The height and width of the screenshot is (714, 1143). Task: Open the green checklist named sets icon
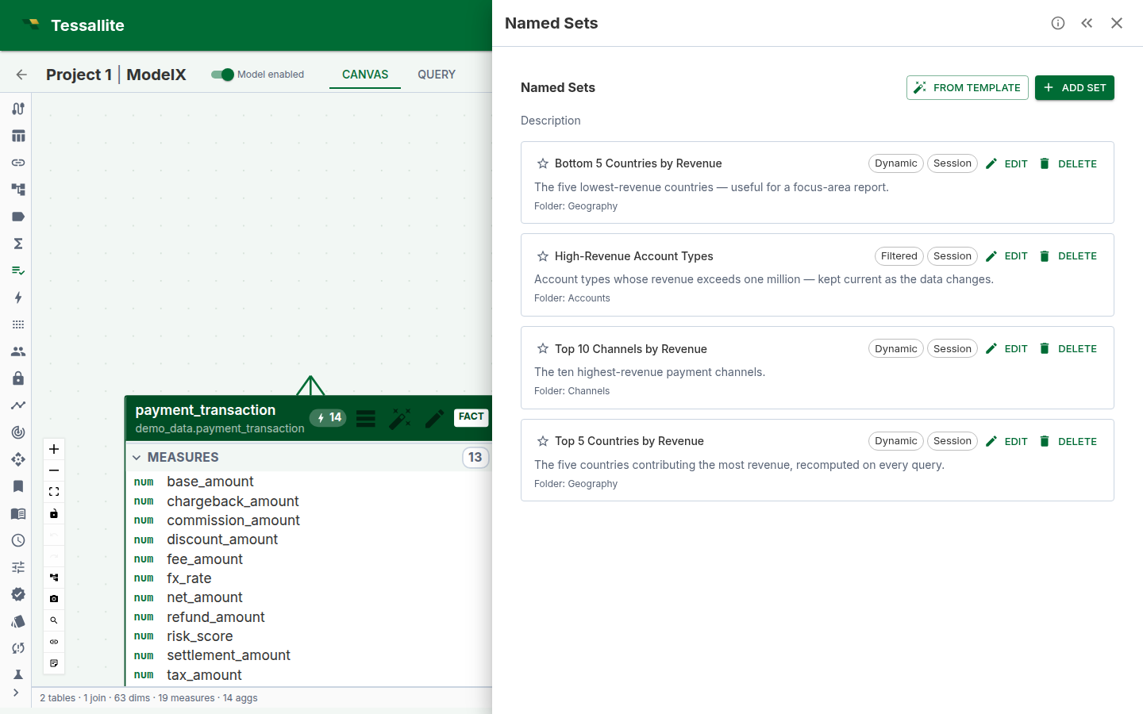point(18,271)
